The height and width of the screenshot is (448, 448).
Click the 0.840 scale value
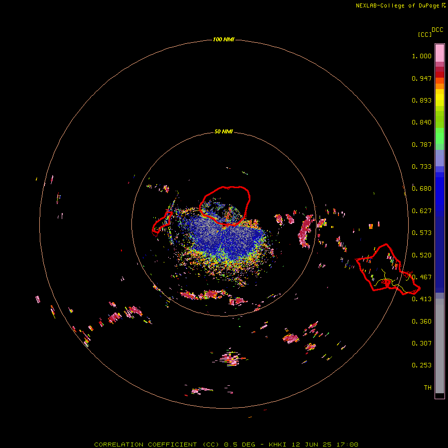(422, 122)
